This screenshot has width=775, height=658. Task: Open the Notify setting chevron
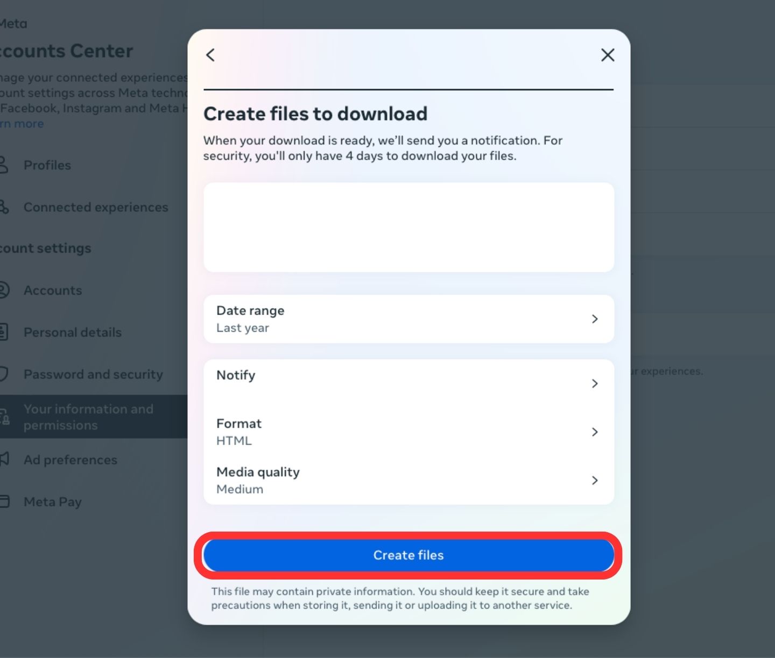coord(594,383)
